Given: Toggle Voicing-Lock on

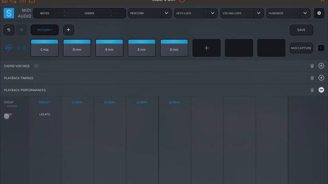Looking at the screenshot, I should (237, 13).
